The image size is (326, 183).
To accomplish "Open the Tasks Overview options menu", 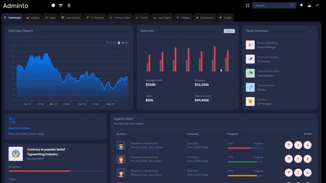I will coord(310,32).
